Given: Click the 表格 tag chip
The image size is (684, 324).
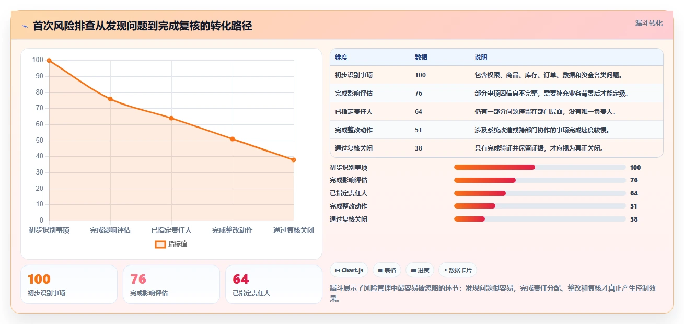Looking at the screenshot, I should point(387,270).
